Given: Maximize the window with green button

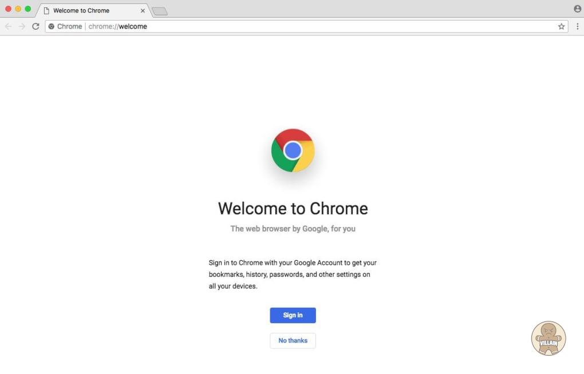Looking at the screenshot, I should click(27, 9).
